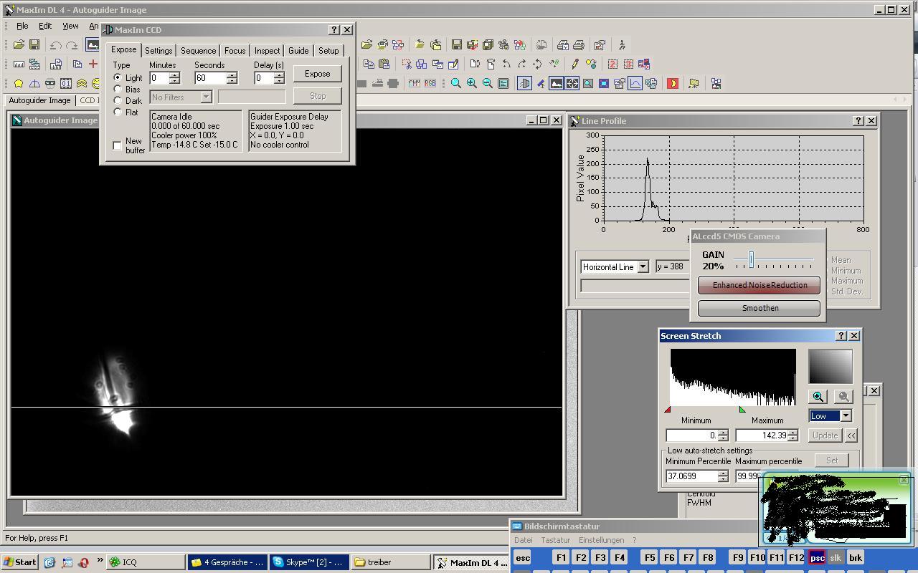
Task: Click zoom in button in Screen Stretch
Action: point(818,397)
